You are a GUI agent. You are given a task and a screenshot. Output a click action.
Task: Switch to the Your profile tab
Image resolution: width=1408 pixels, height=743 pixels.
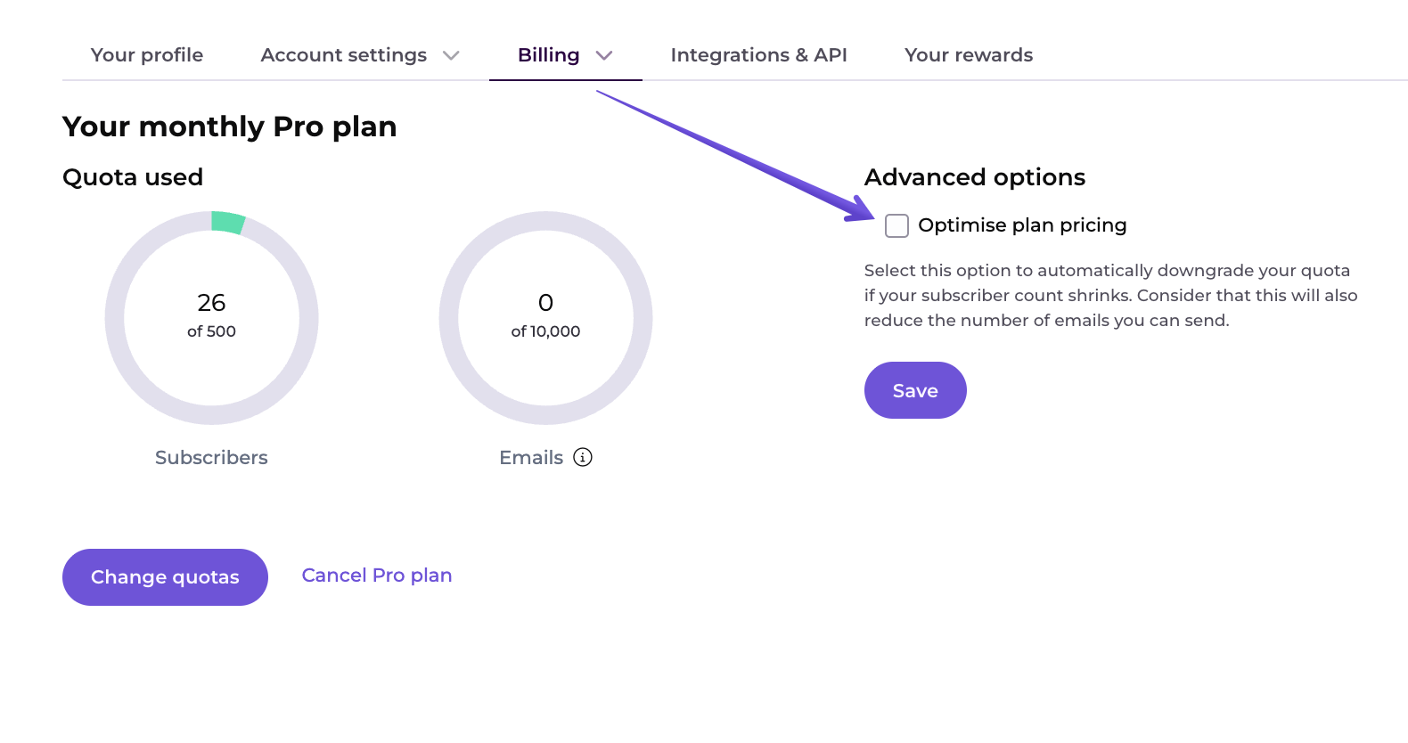(146, 55)
